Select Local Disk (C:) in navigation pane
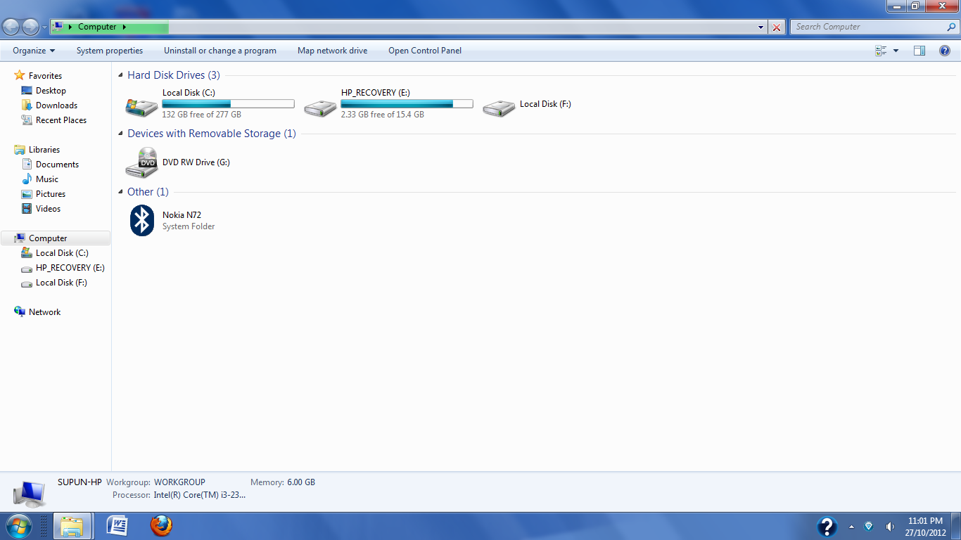Viewport: 961px width, 540px height. point(62,253)
